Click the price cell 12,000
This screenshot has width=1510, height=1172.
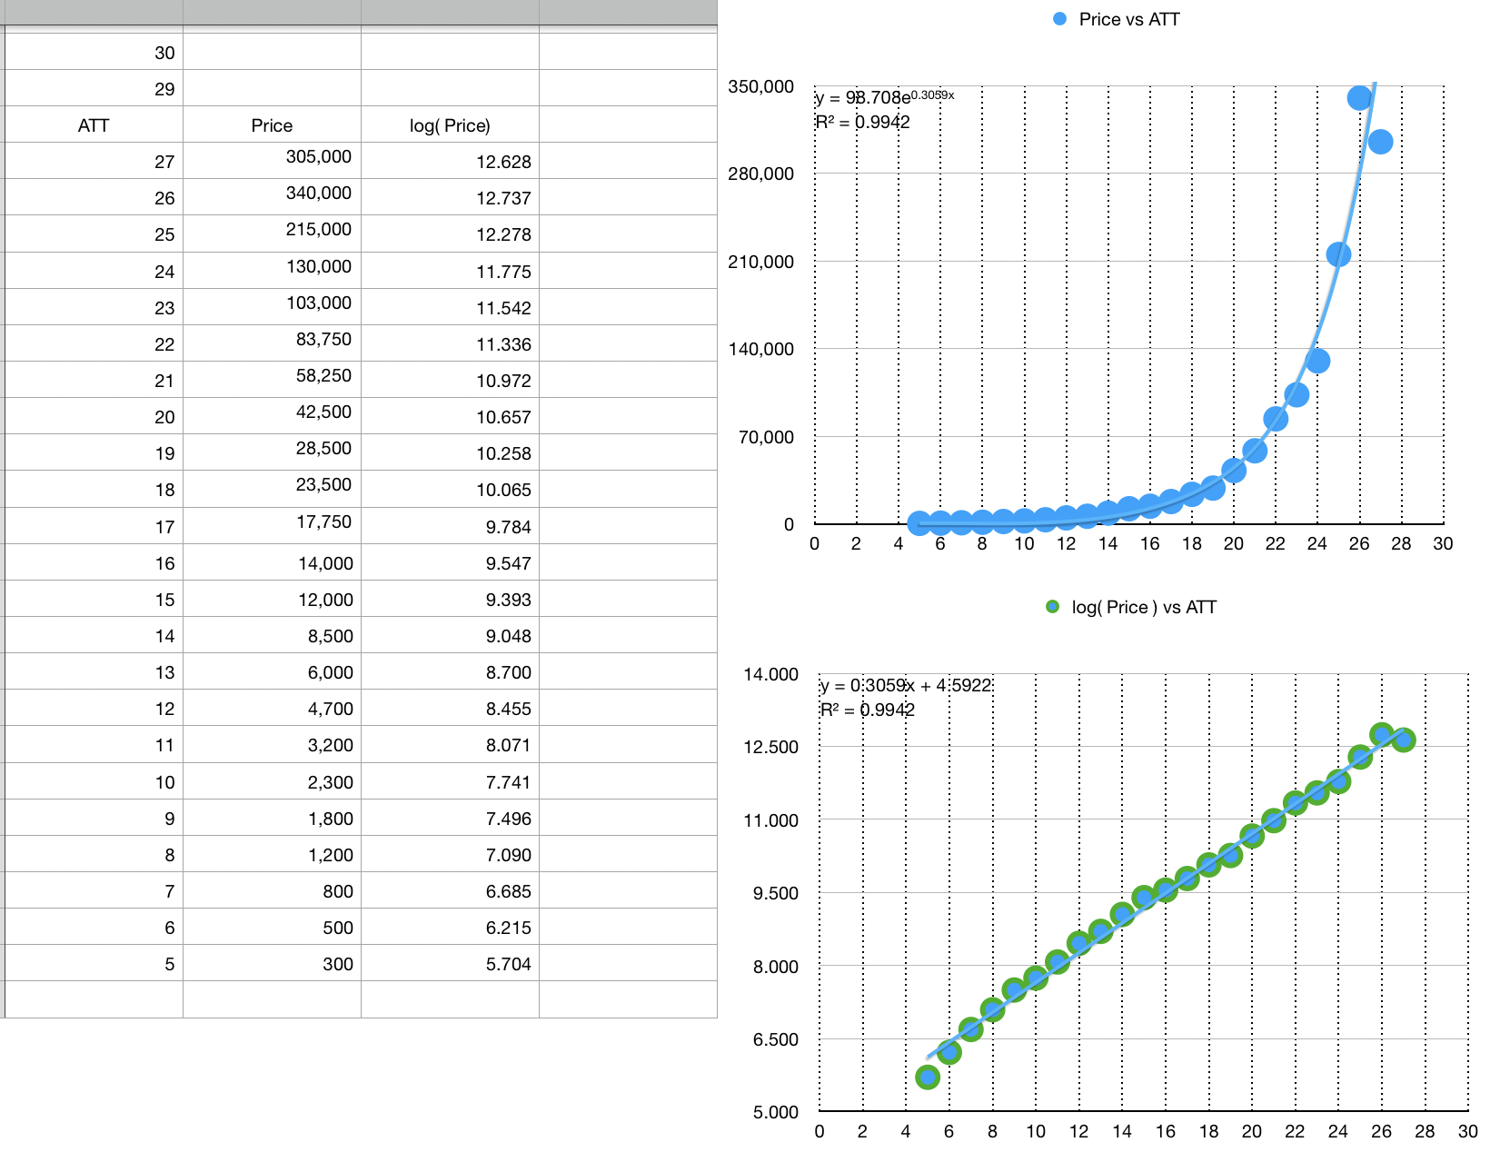click(x=272, y=599)
